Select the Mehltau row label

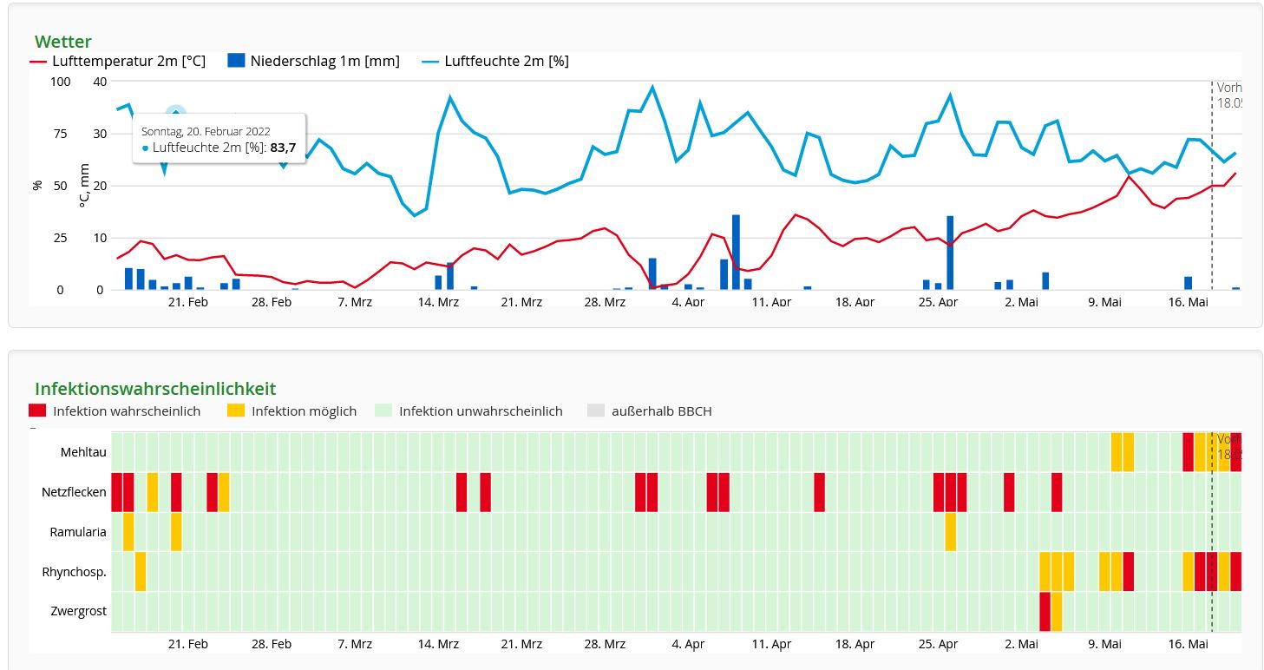coord(83,453)
